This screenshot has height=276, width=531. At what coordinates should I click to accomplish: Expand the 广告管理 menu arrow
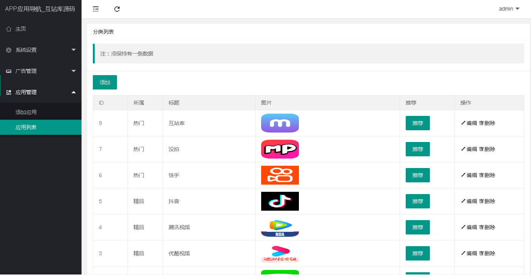[74, 71]
